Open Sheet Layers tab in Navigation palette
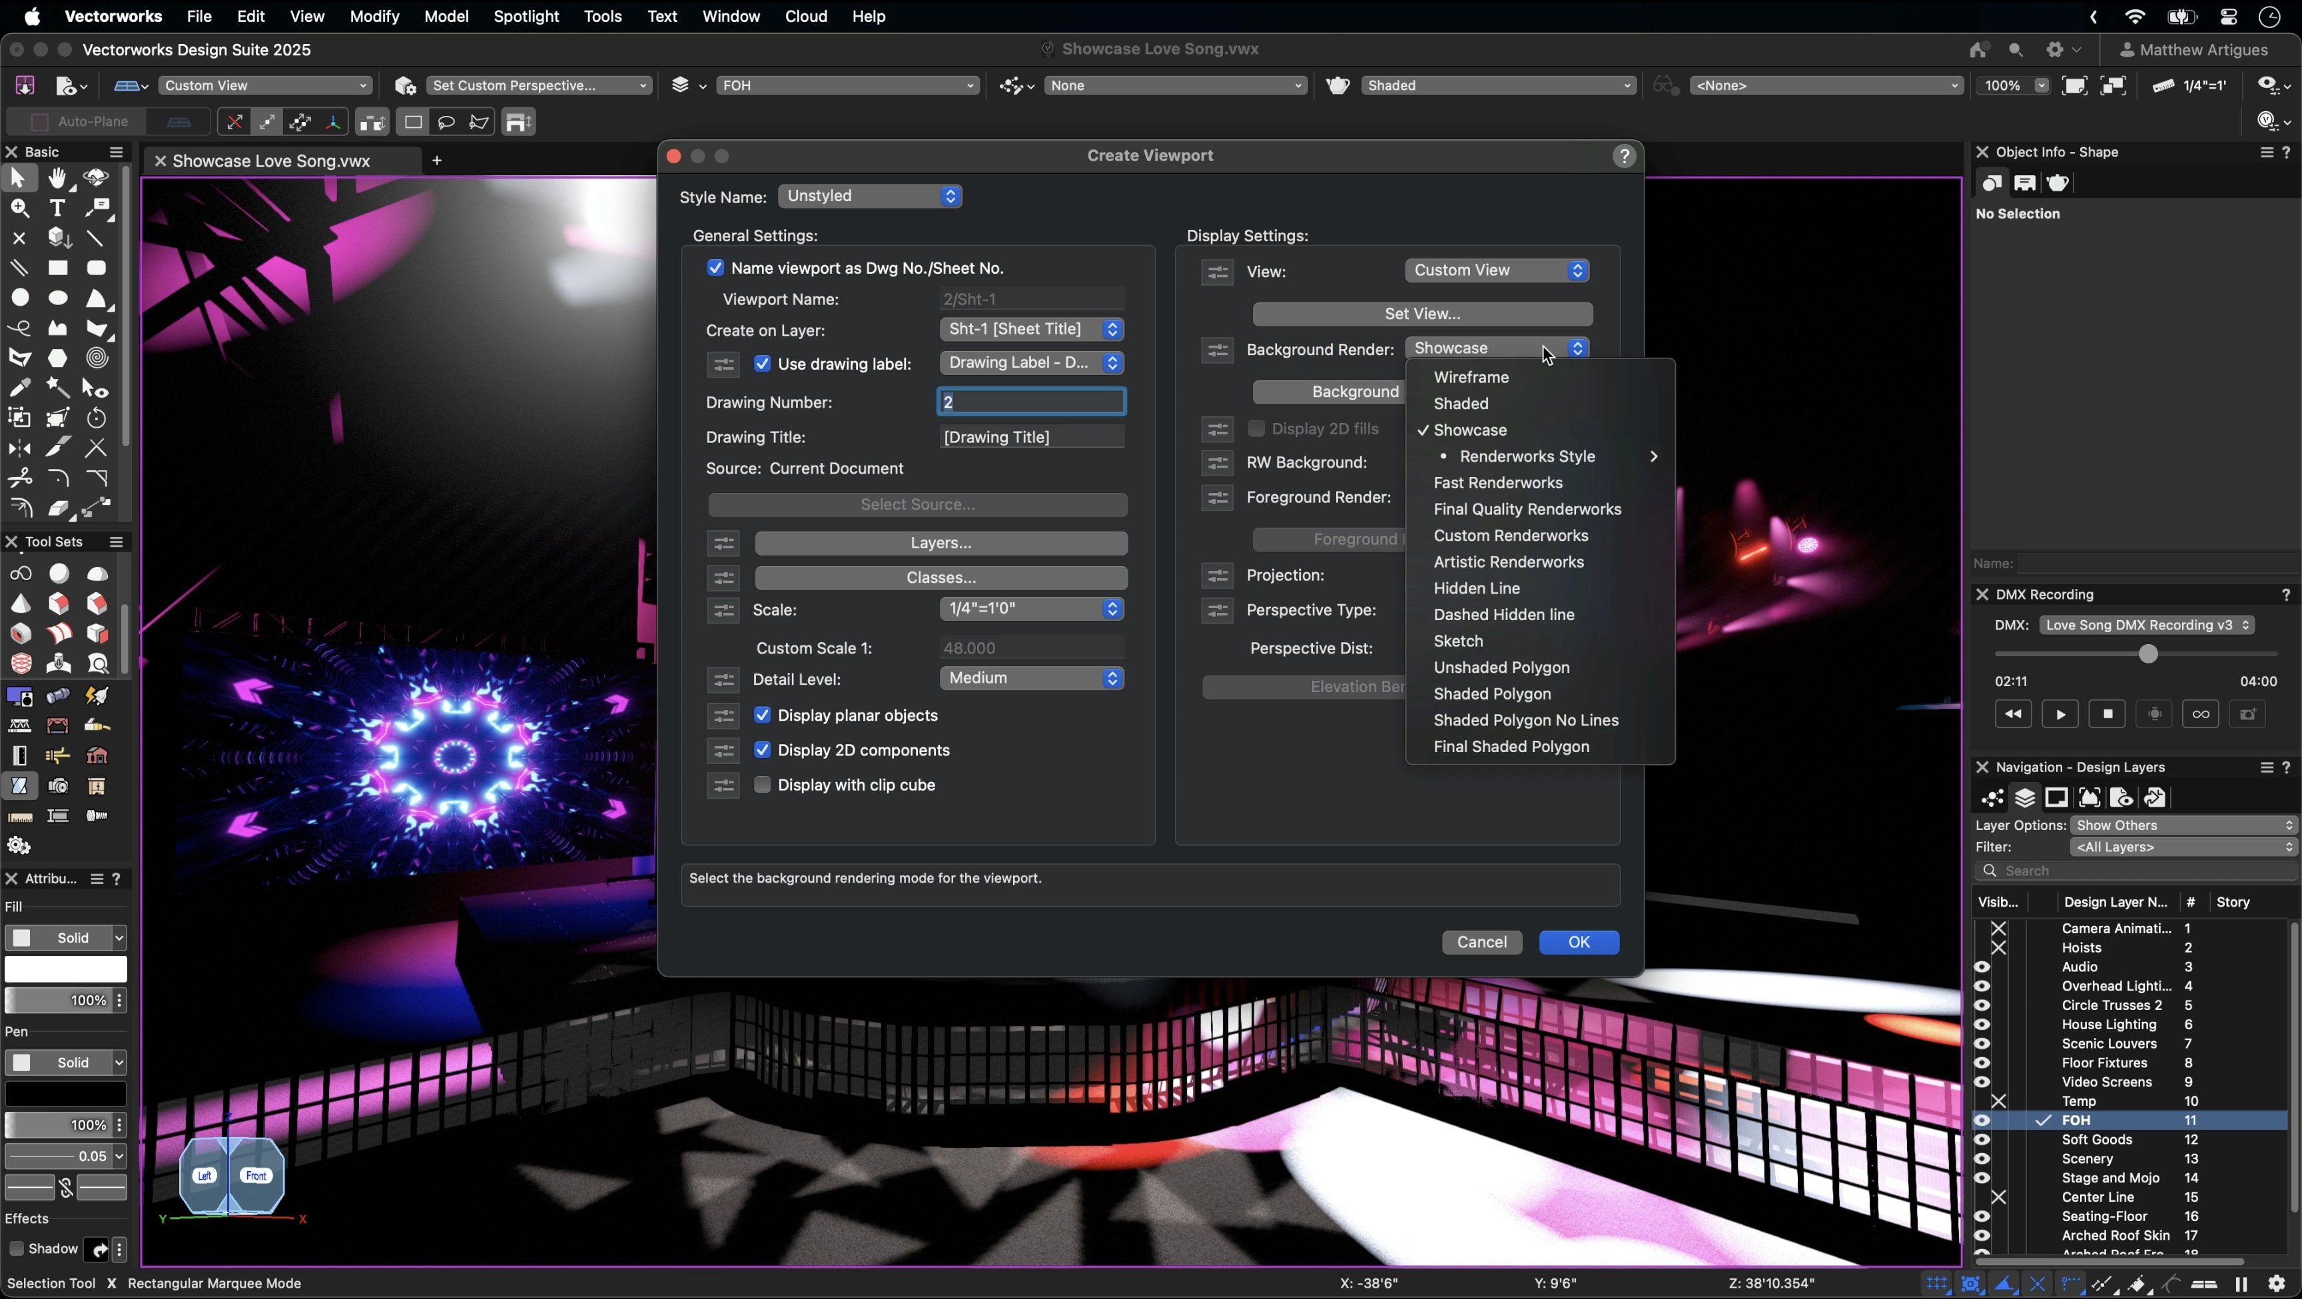Viewport: 2302px width, 1299px height. [x=2056, y=797]
